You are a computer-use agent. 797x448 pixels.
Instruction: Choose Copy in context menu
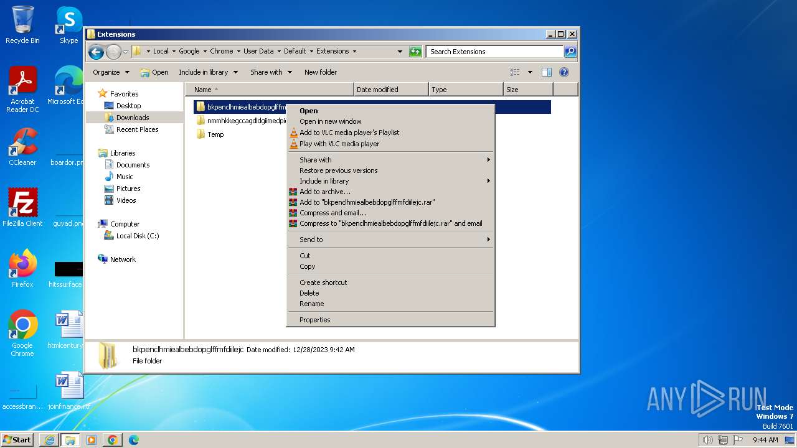pyautogui.click(x=390, y=266)
